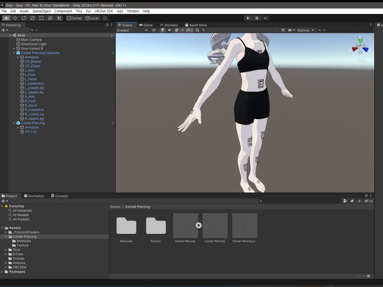
Task: Select the Rect Transform tool
Action: pos(41,18)
